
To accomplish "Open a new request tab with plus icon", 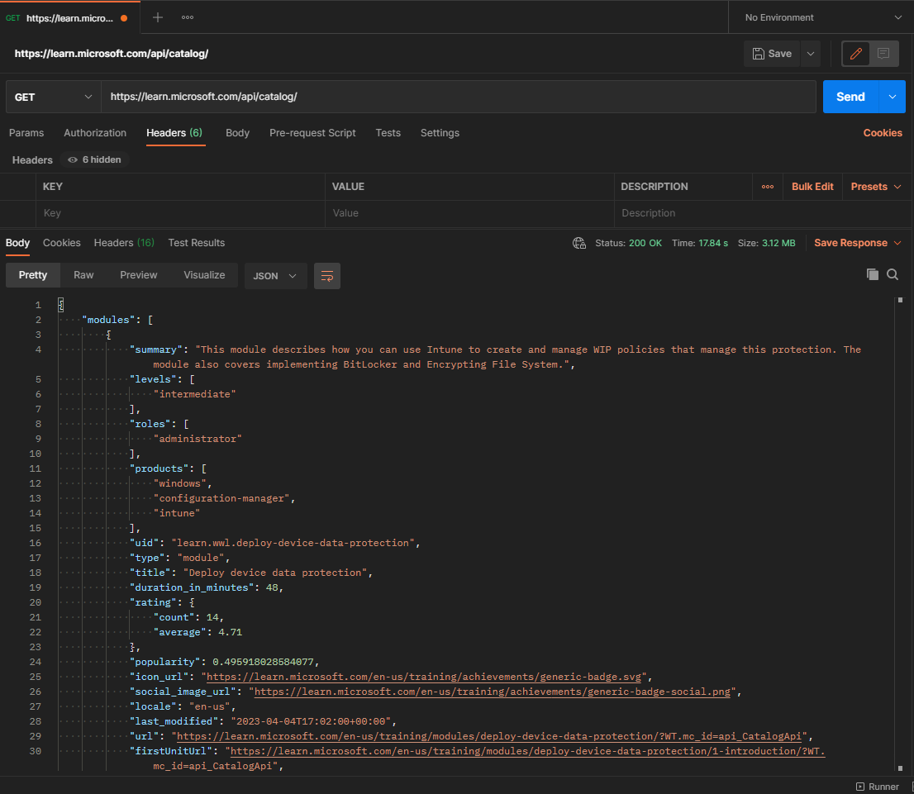I will (x=157, y=17).
